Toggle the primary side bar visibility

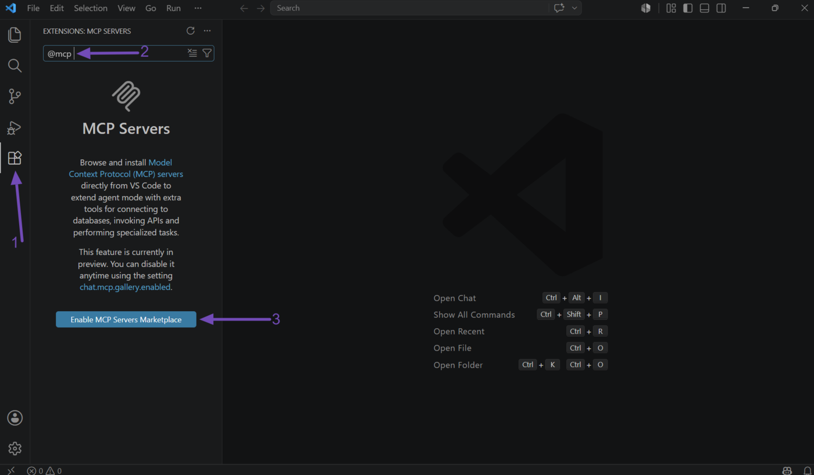pos(688,8)
